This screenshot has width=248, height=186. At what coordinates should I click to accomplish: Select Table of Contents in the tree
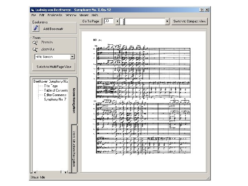click(56, 91)
